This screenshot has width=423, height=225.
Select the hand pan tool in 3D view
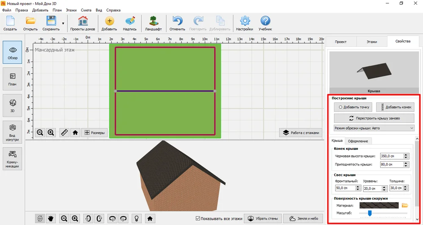click(50, 218)
